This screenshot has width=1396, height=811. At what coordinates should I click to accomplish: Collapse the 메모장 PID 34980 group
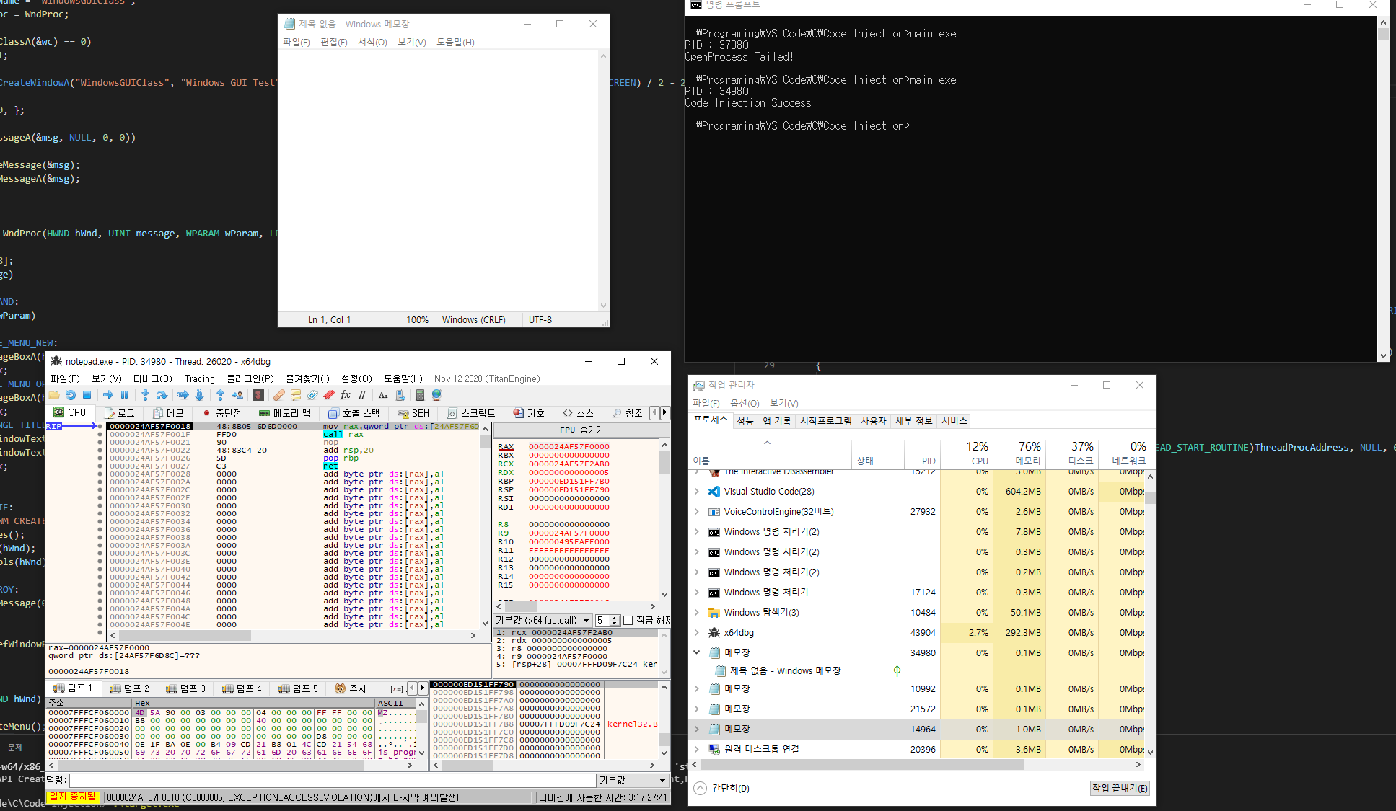click(x=696, y=652)
